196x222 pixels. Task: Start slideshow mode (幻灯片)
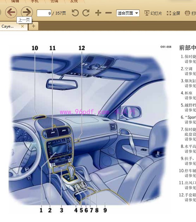point(153,13)
